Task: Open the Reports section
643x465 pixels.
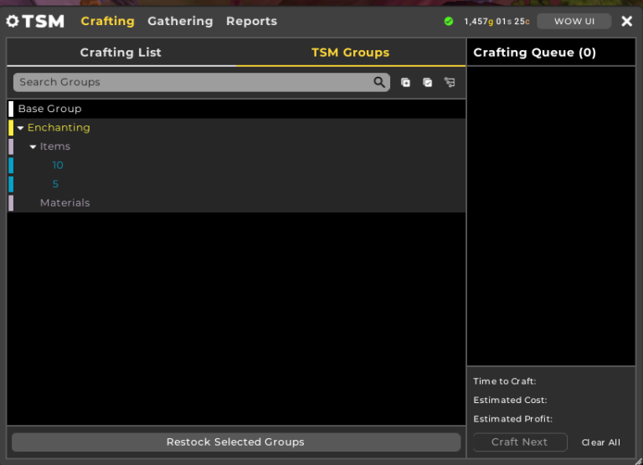Action: 251,21
